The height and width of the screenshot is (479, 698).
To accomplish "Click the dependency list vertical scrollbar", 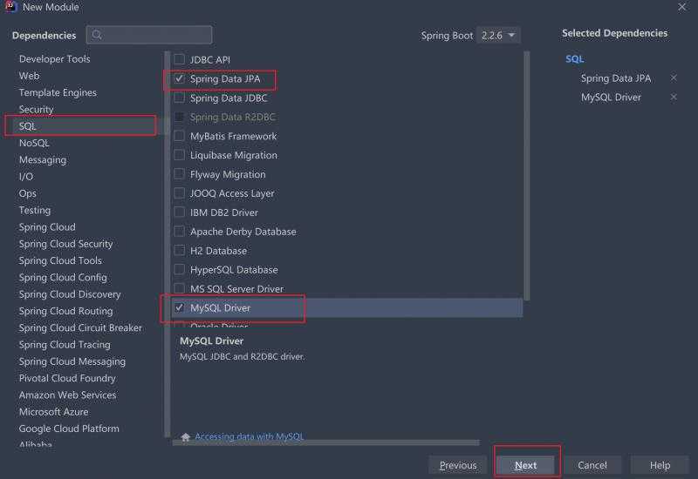I will pos(527,176).
